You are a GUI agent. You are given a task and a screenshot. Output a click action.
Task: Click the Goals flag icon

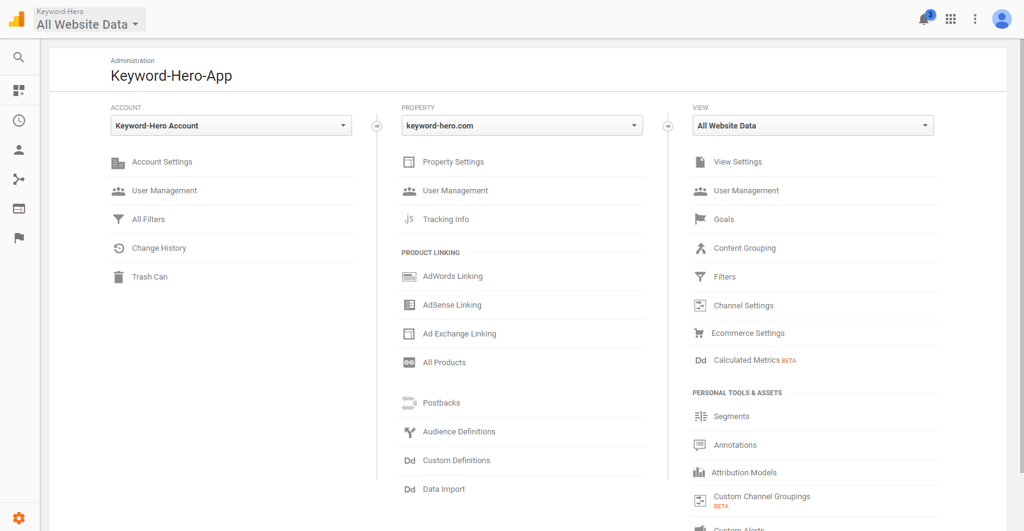701,219
